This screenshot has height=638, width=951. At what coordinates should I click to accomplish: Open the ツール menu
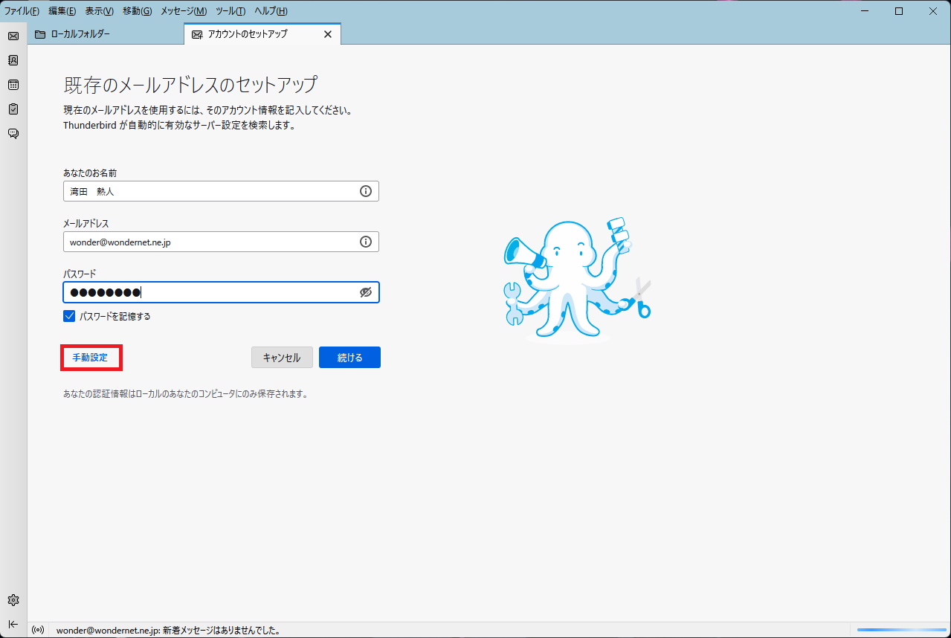point(231,11)
